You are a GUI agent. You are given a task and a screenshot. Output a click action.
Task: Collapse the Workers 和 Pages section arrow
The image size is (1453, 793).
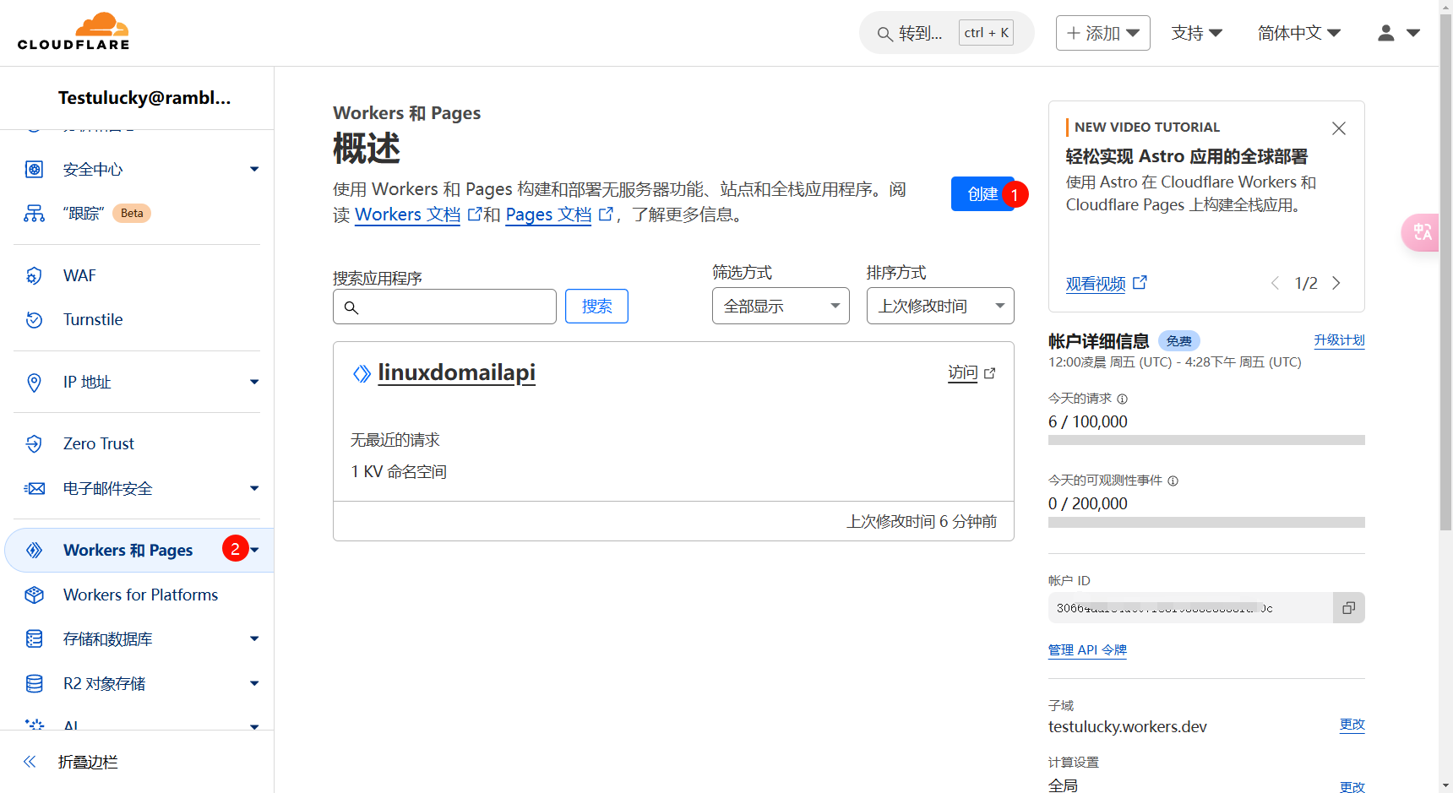point(254,550)
